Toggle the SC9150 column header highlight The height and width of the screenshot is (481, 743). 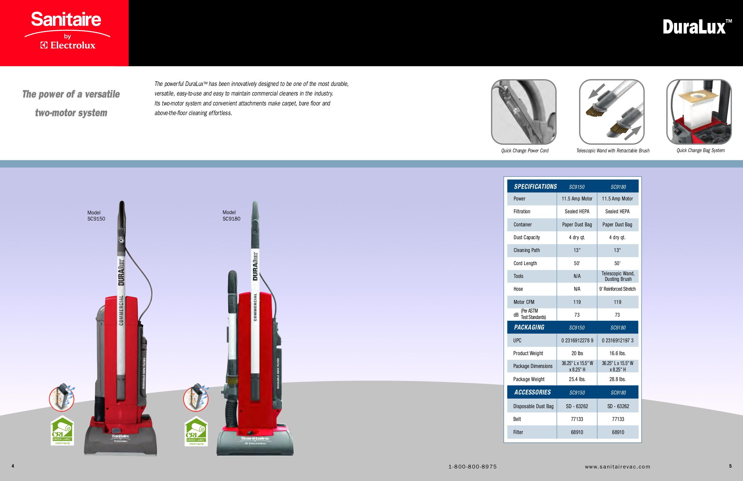point(577,187)
